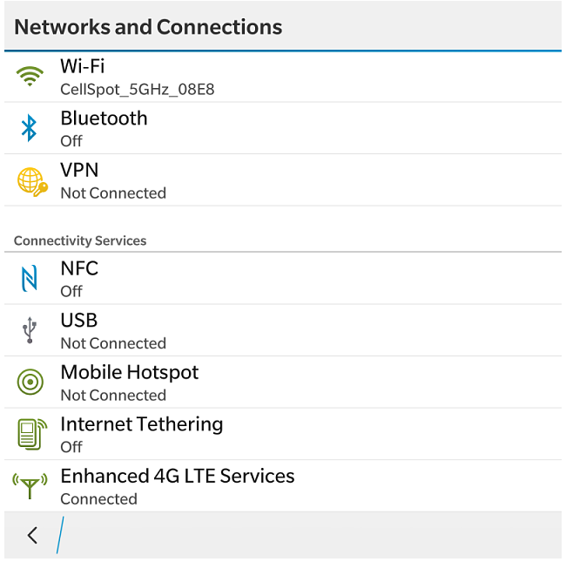Click the blue Bluetooth icon
This screenshot has width=566, height=562.
coord(30,129)
